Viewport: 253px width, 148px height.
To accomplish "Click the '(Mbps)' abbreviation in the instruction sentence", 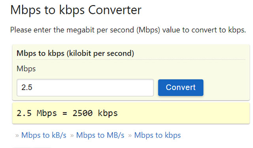I will point(148,30).
